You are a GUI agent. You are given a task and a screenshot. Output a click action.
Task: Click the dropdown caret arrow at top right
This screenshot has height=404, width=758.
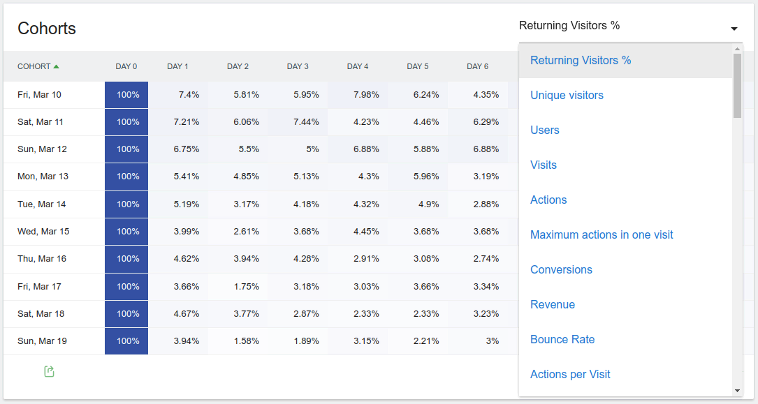click(x=734, y=29)
